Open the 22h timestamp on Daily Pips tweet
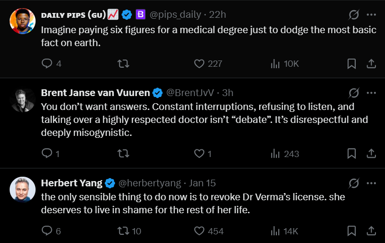Viewport: 385px width, 243px height. (x=218, y=14)
